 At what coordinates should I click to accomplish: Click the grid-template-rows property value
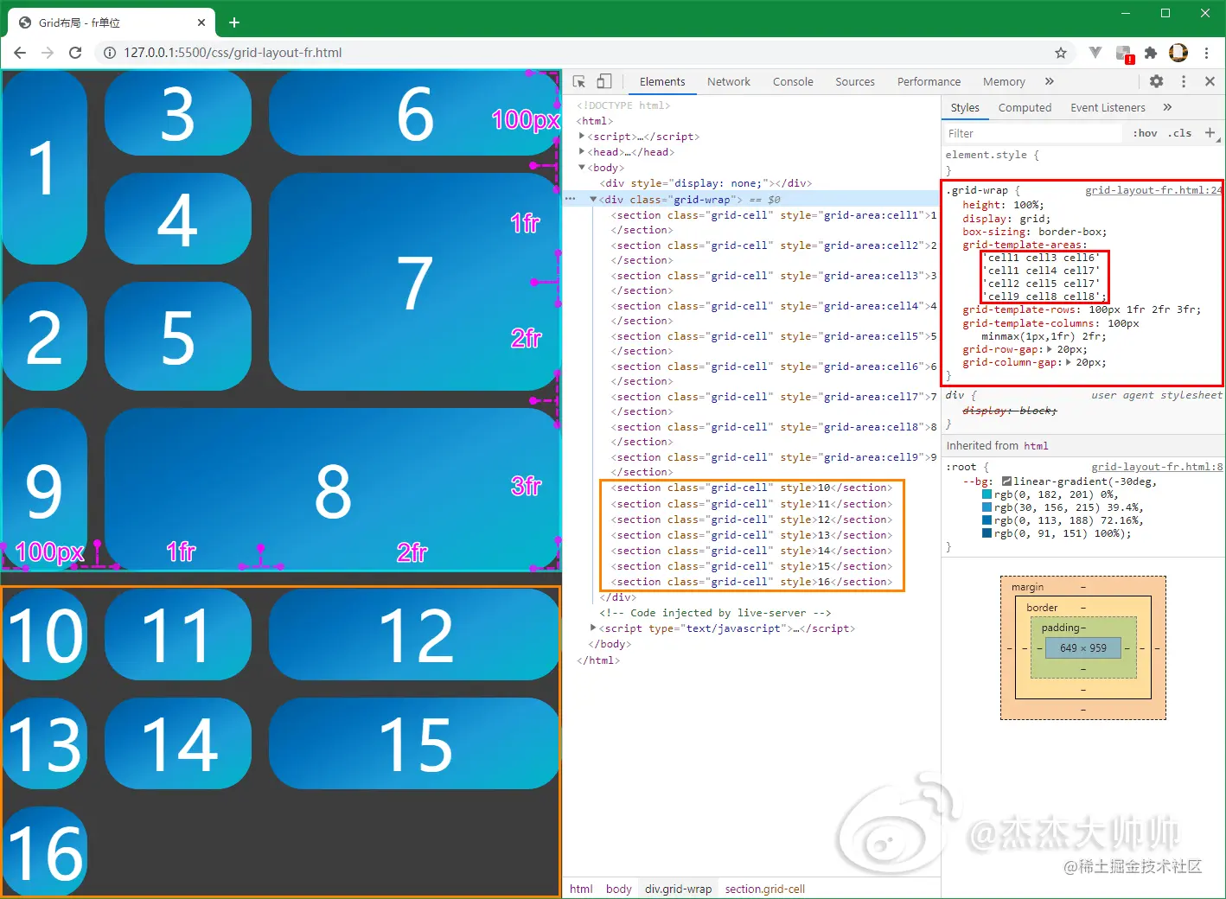[x=1144, y=309]
